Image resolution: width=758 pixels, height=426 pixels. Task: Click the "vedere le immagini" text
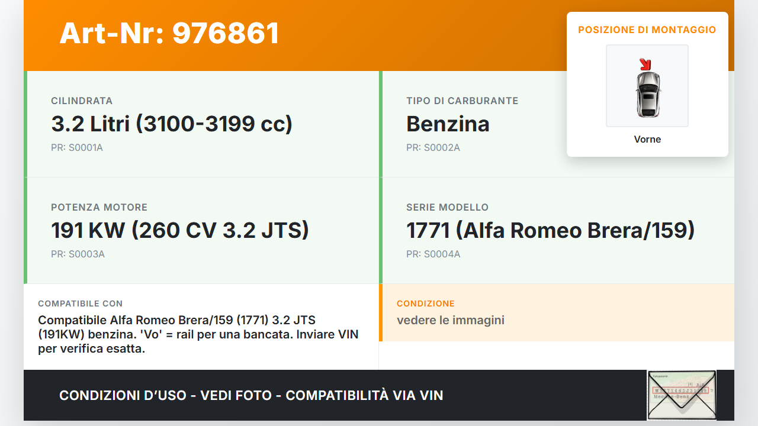click(x=451, y=321)
